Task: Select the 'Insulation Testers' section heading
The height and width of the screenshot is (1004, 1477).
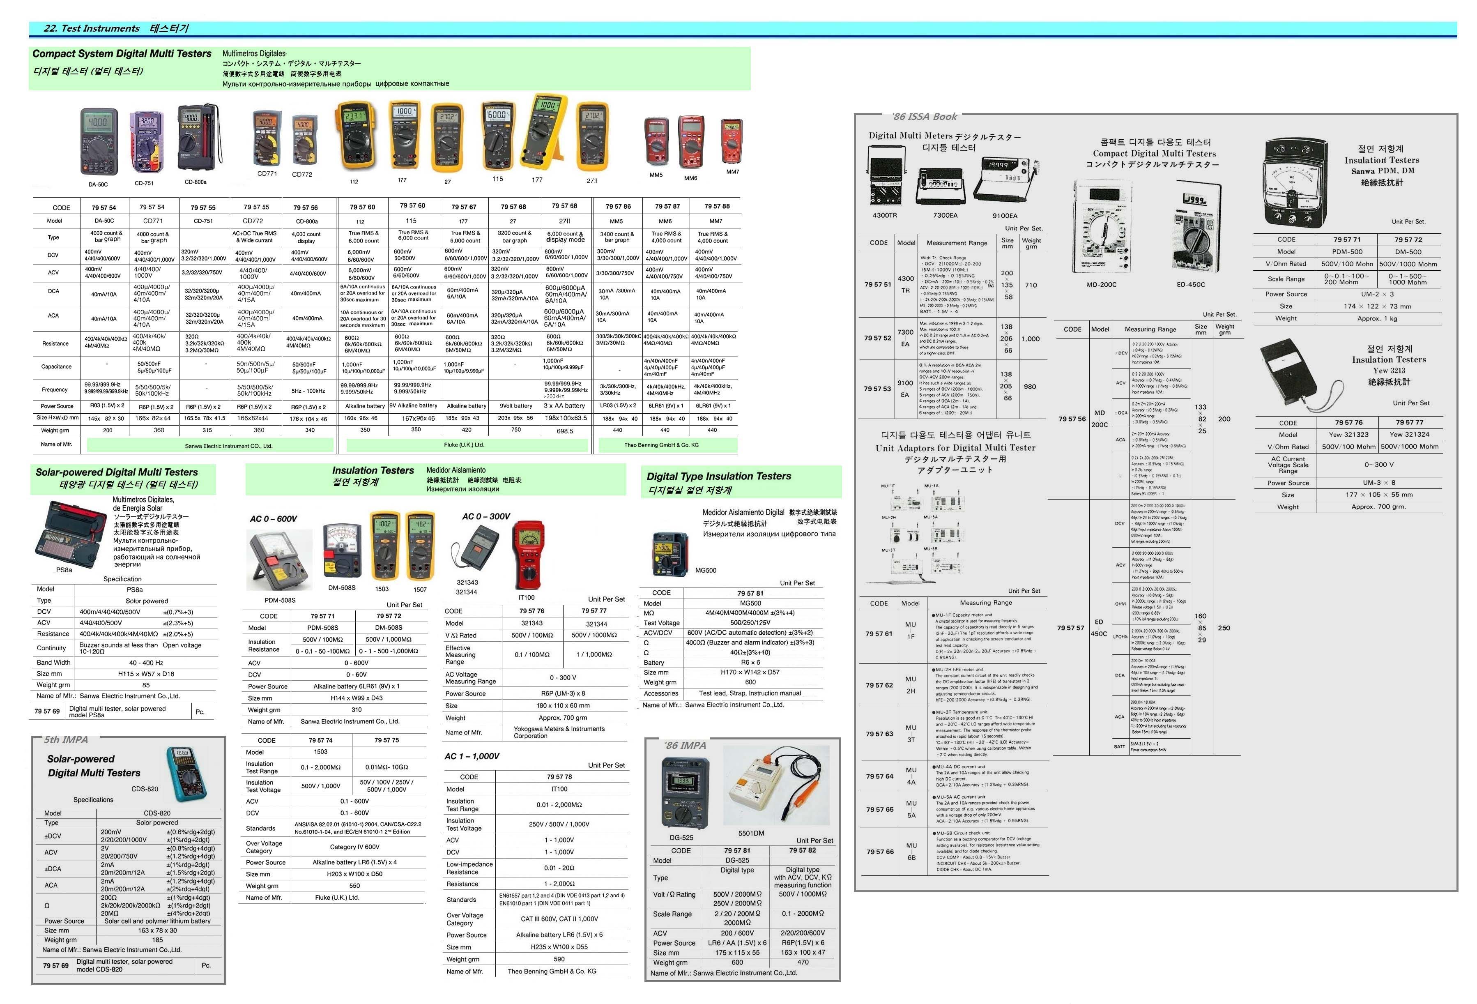Action: pyautogui.click(x=373, y=470)
